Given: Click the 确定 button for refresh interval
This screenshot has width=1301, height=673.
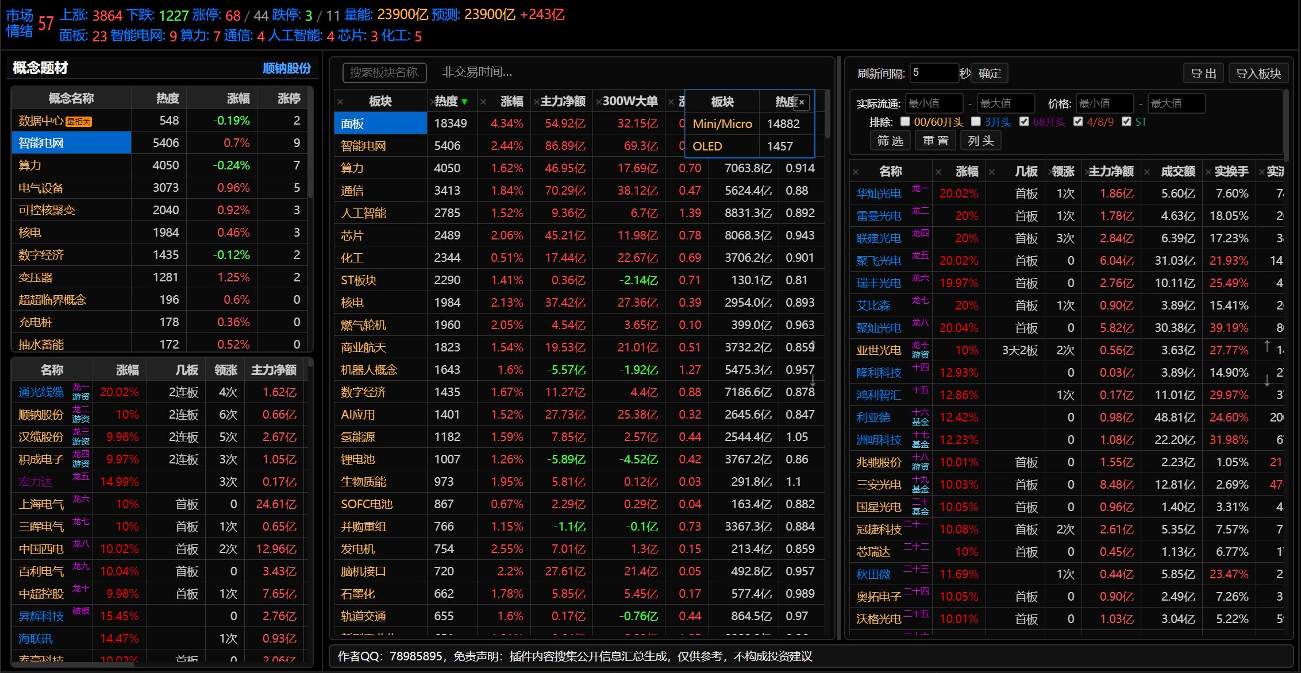Looking at the screenshot, I should [990, 74].
